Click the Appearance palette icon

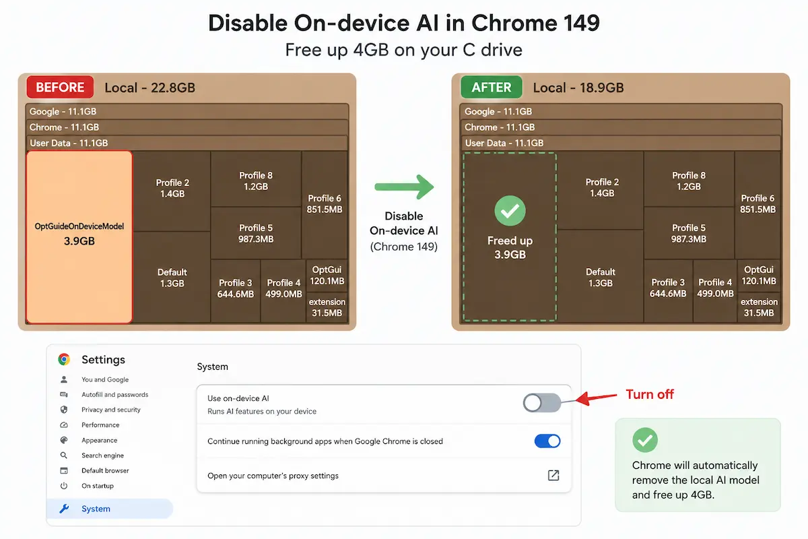[64, 440]
